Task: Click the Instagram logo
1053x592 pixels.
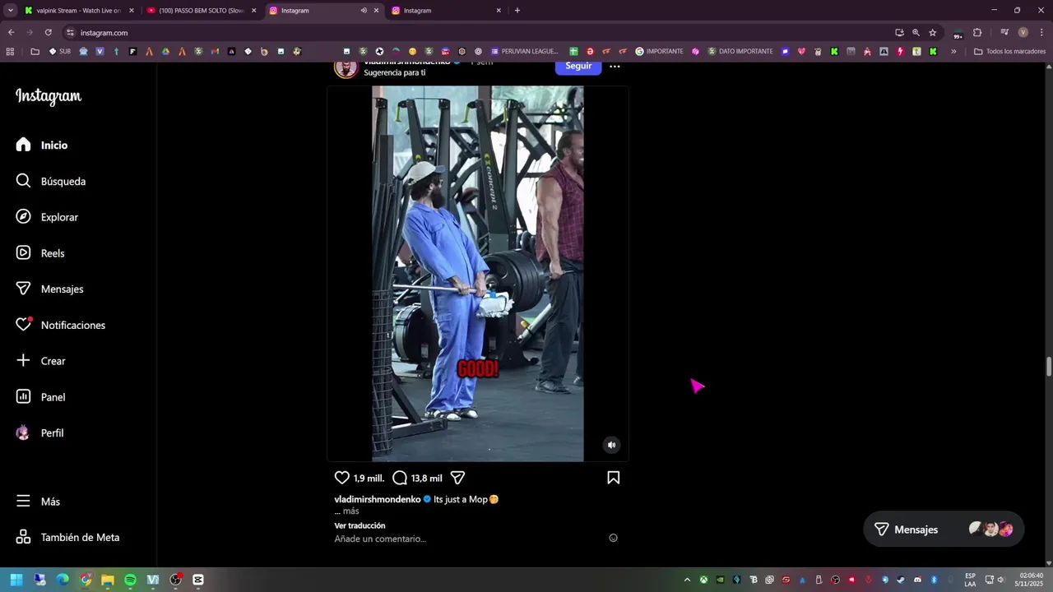Action: coord(49,96)
